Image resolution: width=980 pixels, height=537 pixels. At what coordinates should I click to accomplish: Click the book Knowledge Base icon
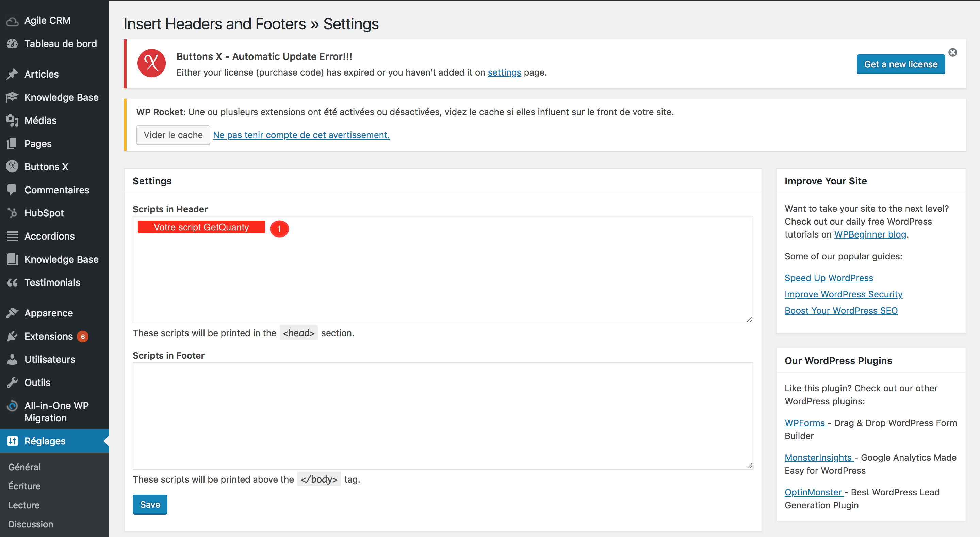(x=12, y=259)
